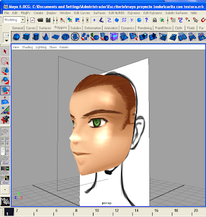
Task: Pick the Select tool arrow
Action: (5, 52)
